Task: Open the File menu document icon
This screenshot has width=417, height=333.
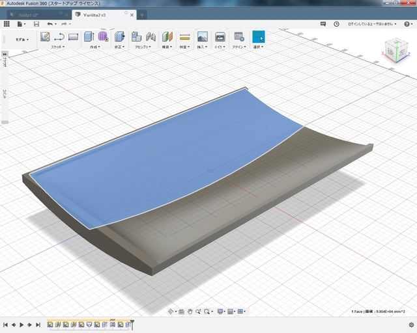Action: 20,24
